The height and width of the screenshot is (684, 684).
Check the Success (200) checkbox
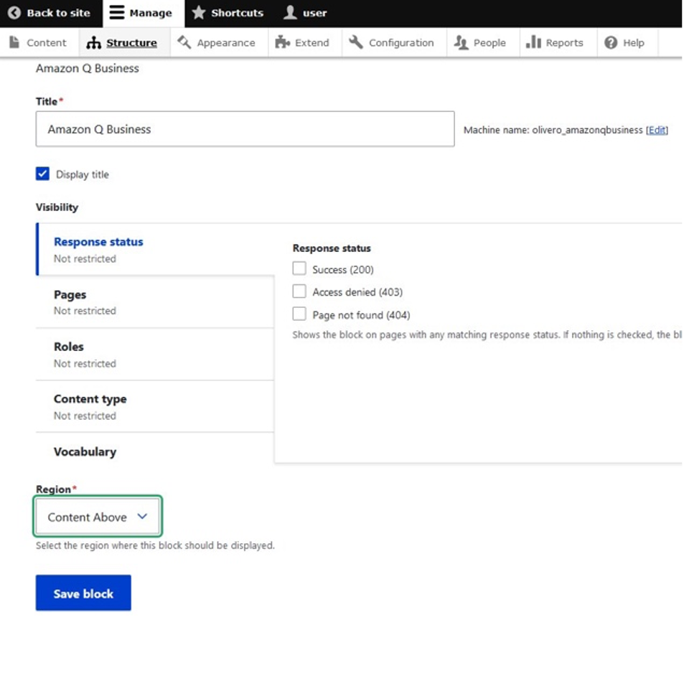(299, 268)
